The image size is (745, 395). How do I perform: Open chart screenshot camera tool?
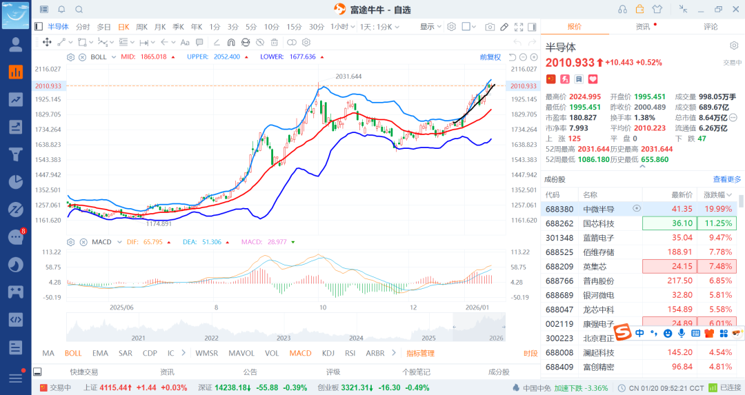click(x=490, y=27)
